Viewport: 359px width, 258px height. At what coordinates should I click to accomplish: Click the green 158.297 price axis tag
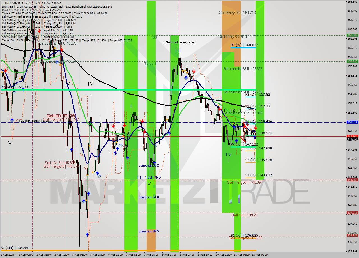point(352,61)
